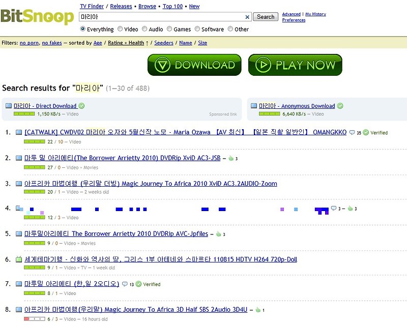Click the green health bar of result 1
Screen dimensions: 407x325
(34, 141)
